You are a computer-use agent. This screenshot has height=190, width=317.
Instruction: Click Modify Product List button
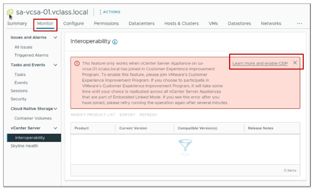[x=93, y=115]
